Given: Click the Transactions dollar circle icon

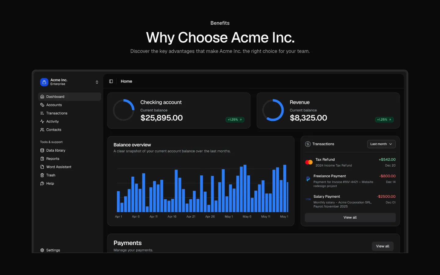Looking at the screenshot, I should (308, 144).
